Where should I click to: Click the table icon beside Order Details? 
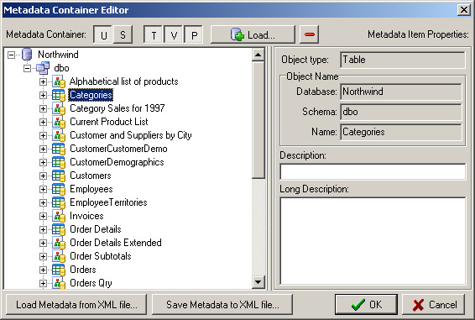click(59, 229)
